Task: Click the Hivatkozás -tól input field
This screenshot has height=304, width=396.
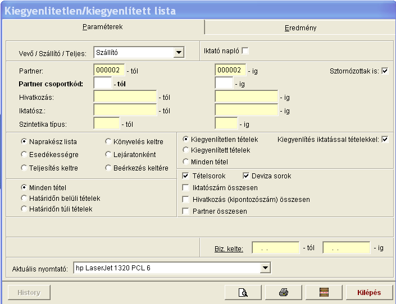Action: pos(125,96)
